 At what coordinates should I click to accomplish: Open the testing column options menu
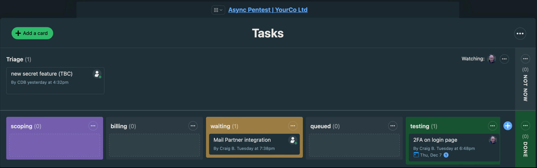493,126
